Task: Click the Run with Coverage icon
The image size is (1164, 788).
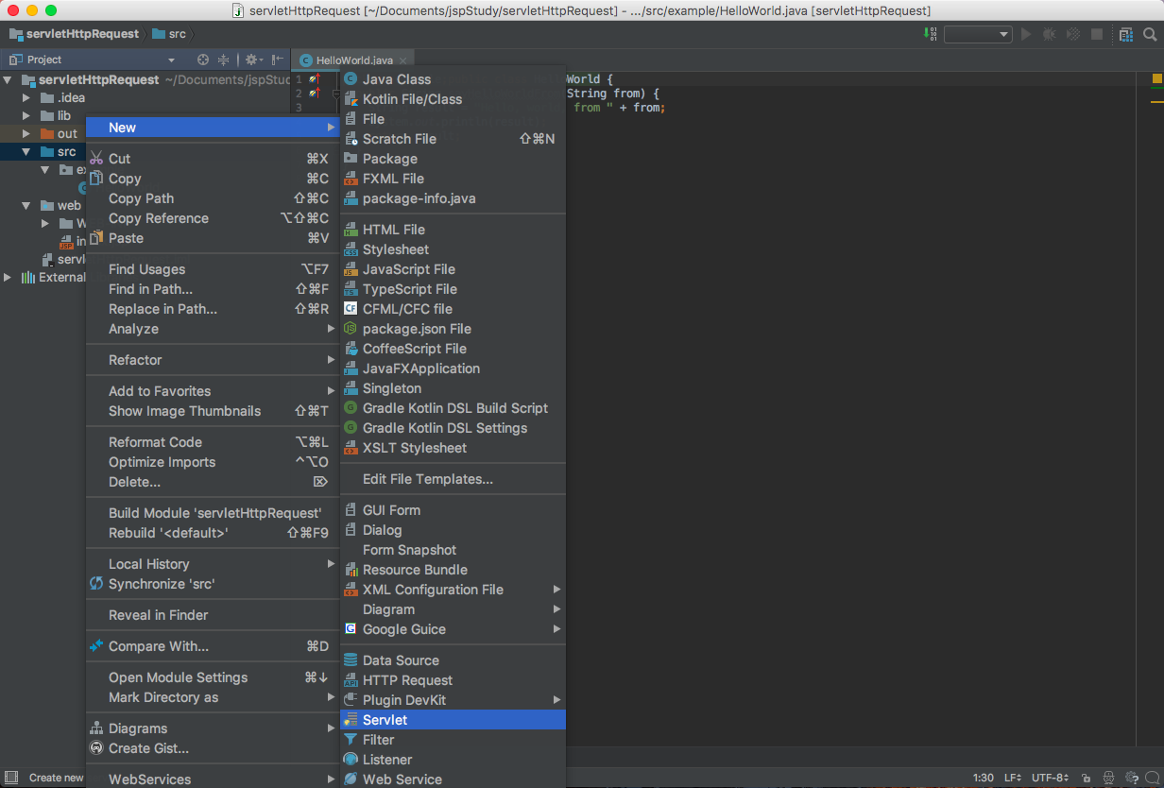Action: 1073,34
